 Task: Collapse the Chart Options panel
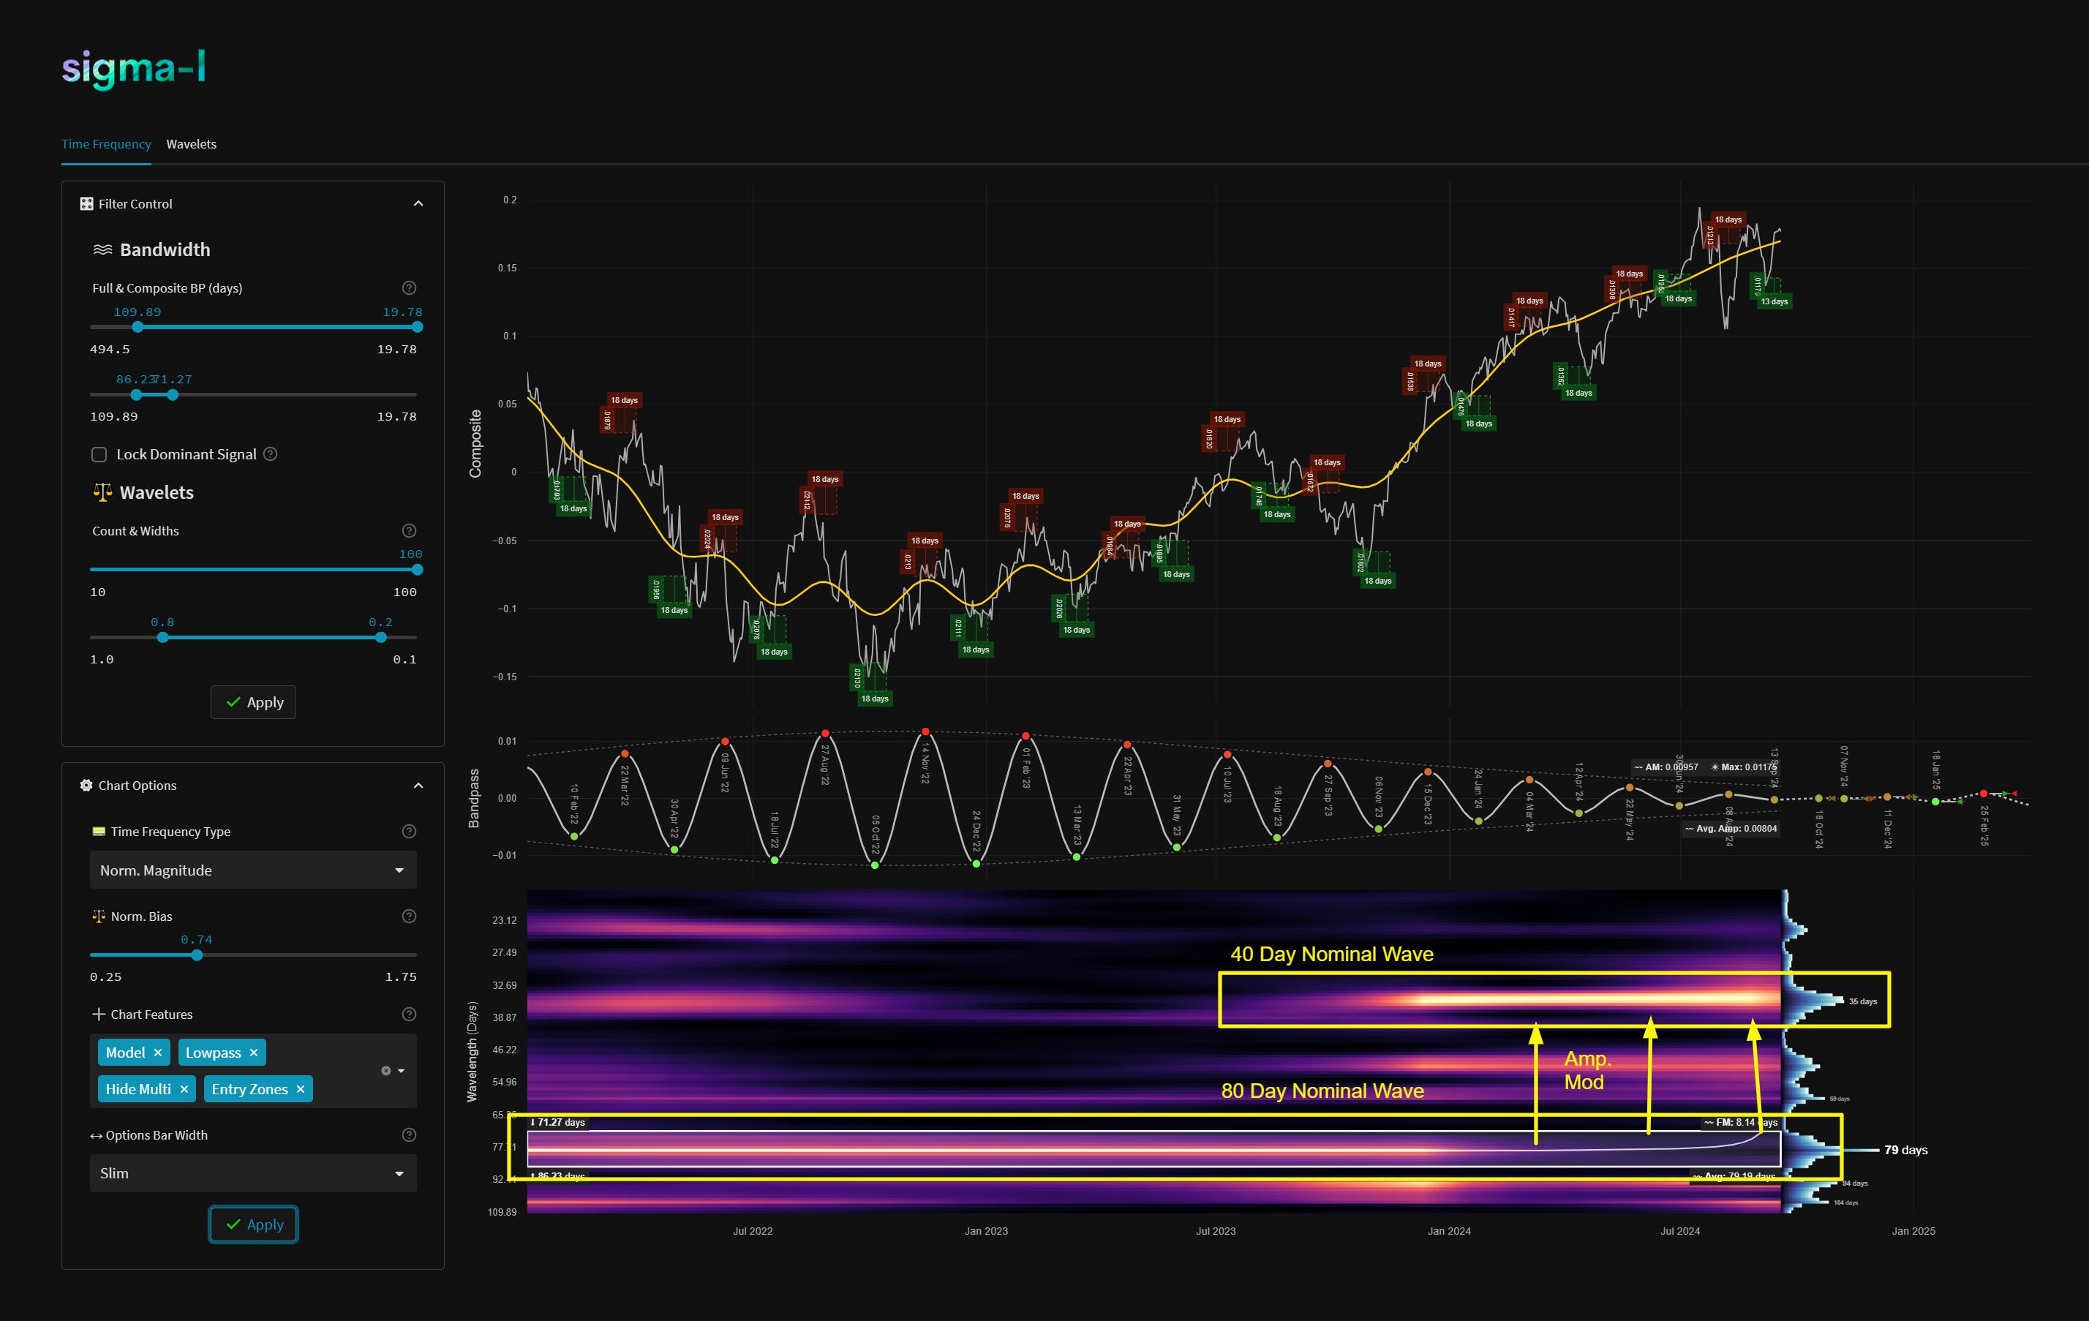point(418,785)
